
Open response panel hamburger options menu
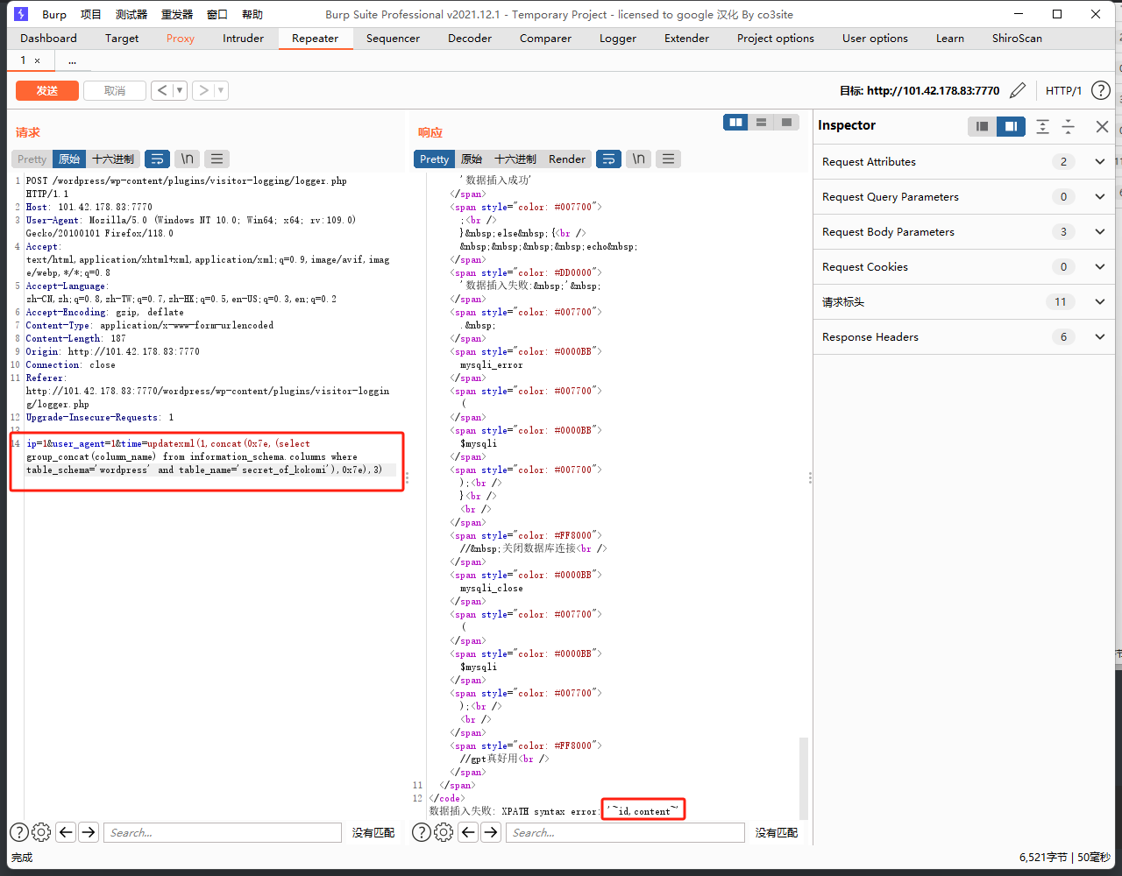[668, 159]
